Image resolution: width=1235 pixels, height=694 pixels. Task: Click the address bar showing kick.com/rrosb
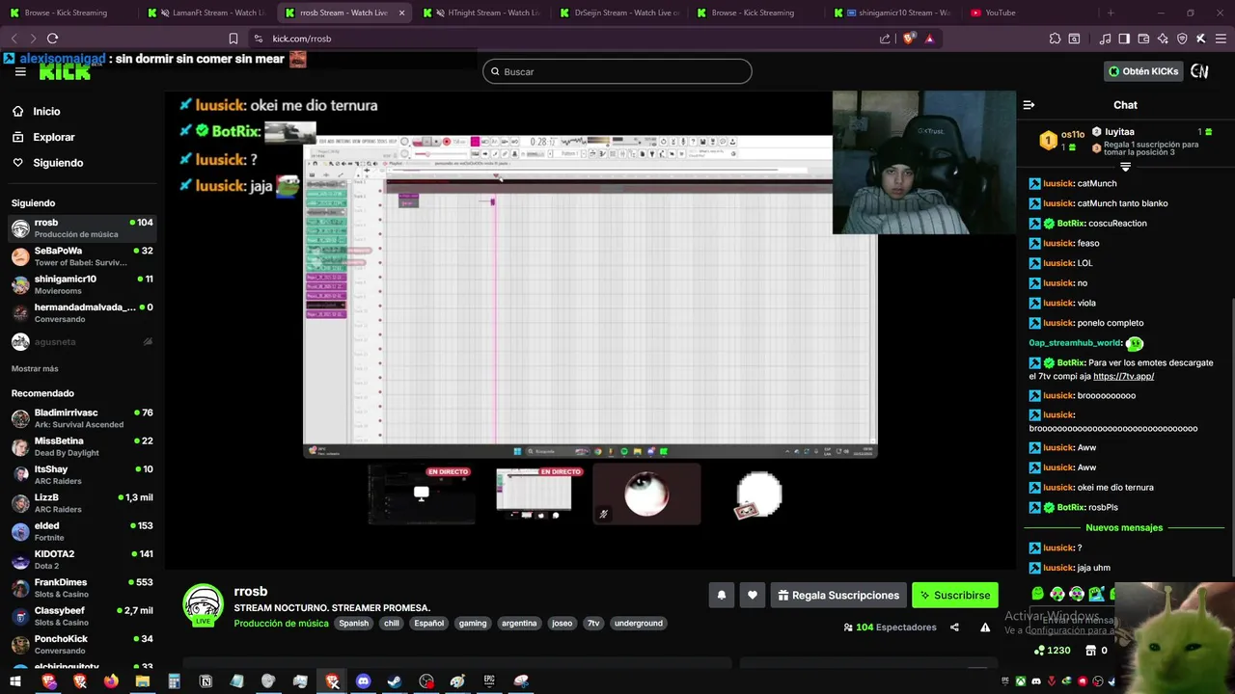click(x=560, y=39)
